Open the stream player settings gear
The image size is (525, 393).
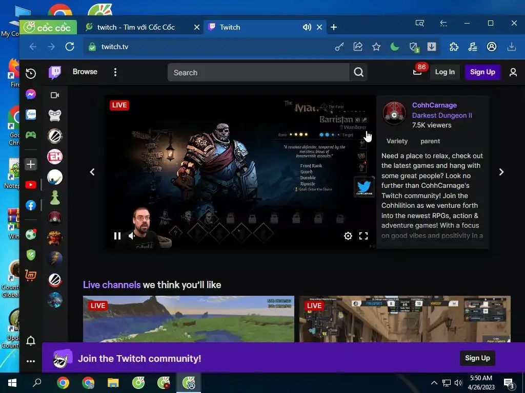[348, 236]
